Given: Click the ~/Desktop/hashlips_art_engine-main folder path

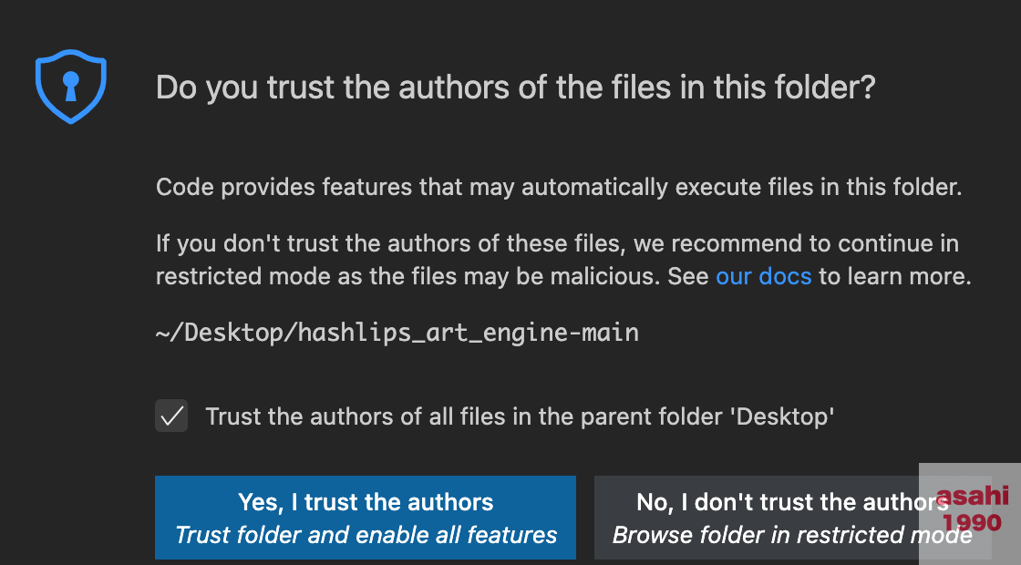Looking at the screenshot, I should [397, 333].
